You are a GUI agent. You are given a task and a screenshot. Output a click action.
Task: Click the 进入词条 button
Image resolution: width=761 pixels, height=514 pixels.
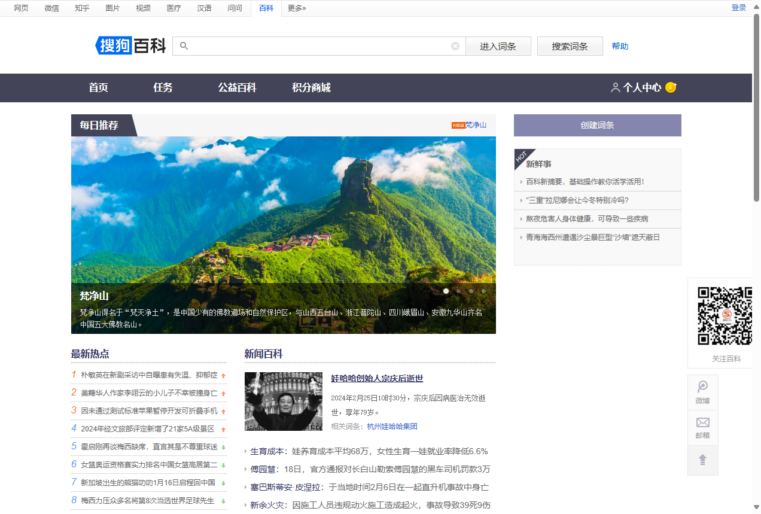pyautogui.click(x=498, y=45)
